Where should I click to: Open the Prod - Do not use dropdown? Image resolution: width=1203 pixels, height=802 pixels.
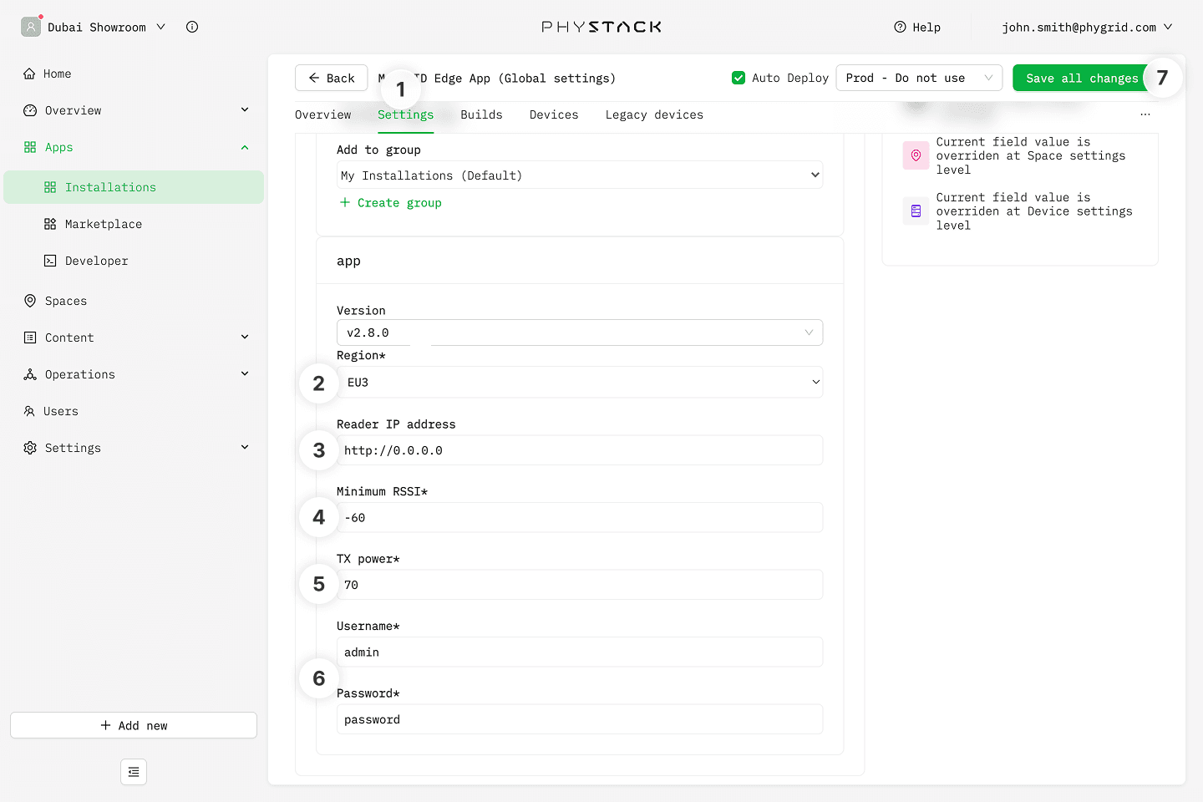(919, 78)
